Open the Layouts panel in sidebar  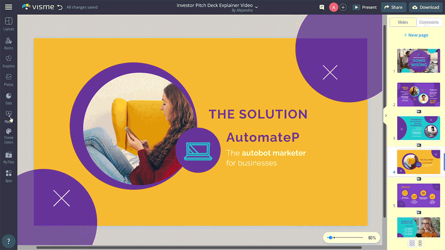(9, 24)
